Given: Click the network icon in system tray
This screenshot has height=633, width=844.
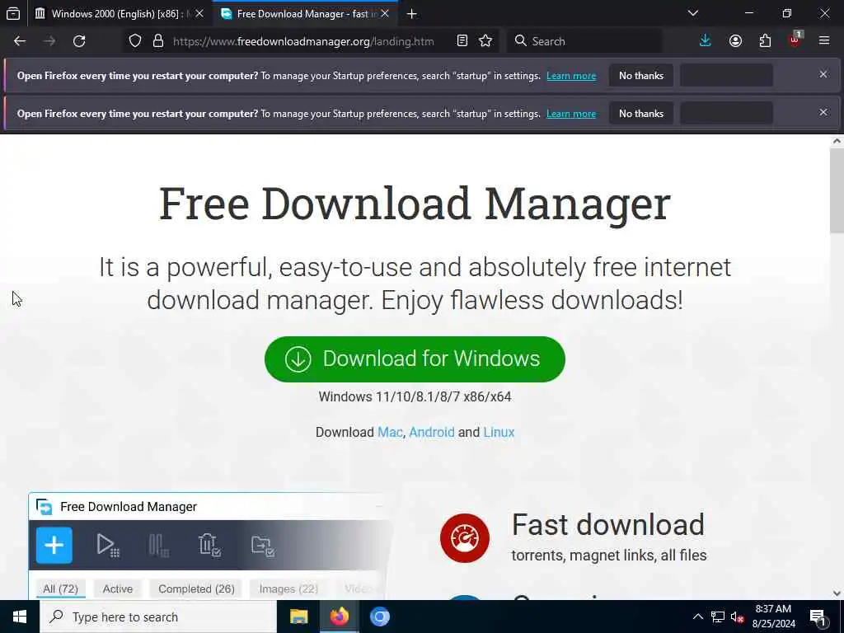Looking at the screenshot, I should point(718,617).
